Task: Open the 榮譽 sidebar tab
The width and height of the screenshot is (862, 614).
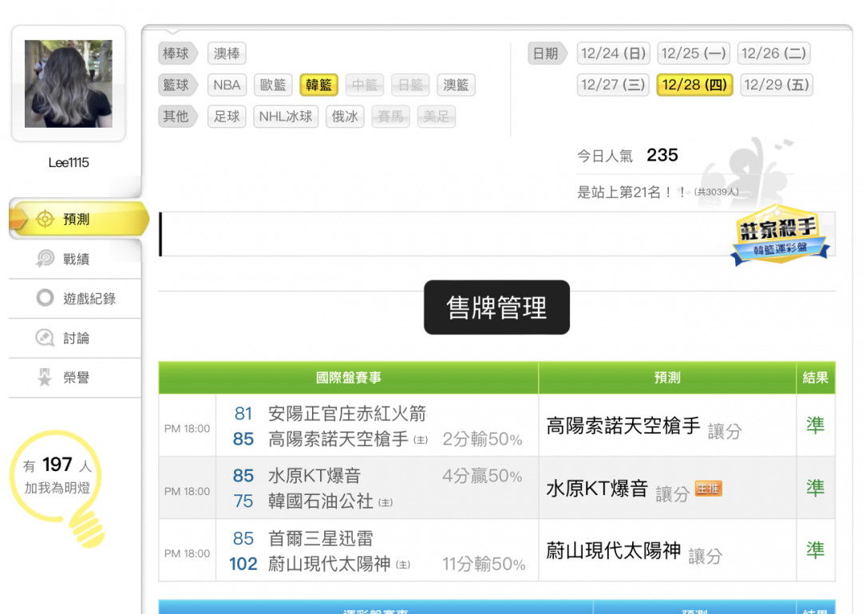Action: (x=75, y=378)
